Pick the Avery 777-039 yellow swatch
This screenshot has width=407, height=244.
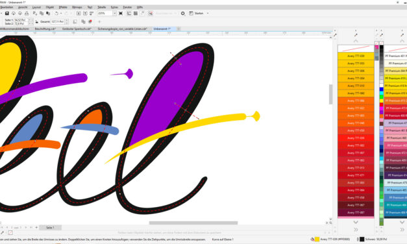click(356, 56)
